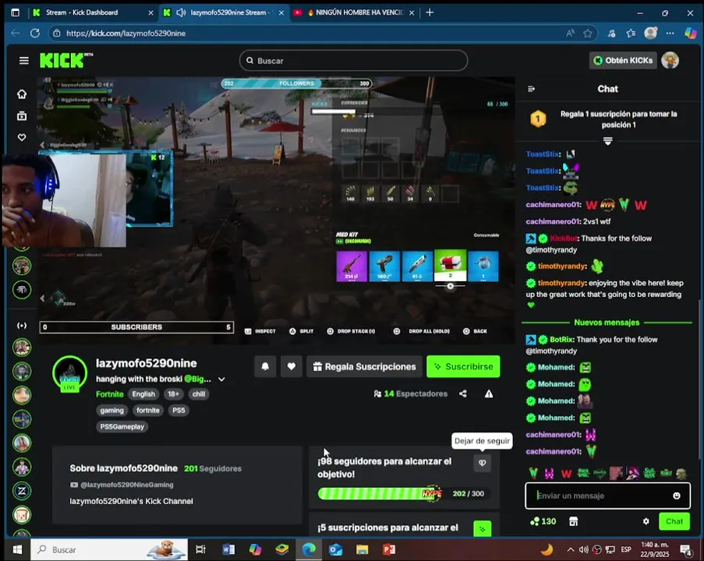
Task: Click Nuevos mensajes divider label
Action: 607,323
